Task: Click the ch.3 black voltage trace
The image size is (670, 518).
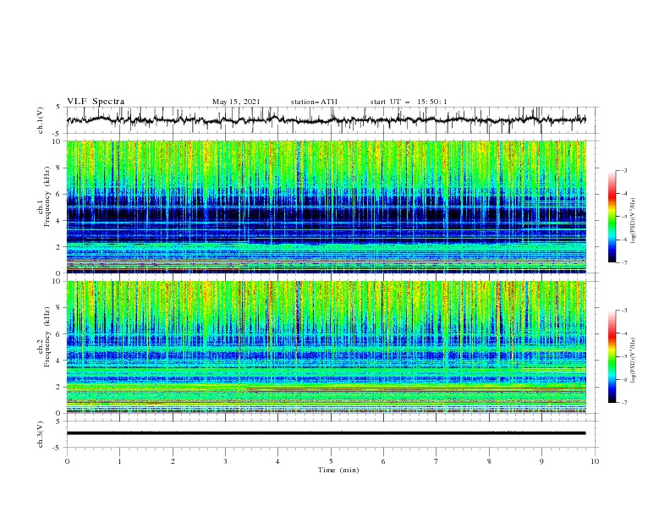Action: 326,433
